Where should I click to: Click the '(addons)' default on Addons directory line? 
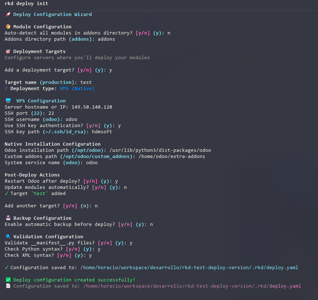[x=80, y=39]
